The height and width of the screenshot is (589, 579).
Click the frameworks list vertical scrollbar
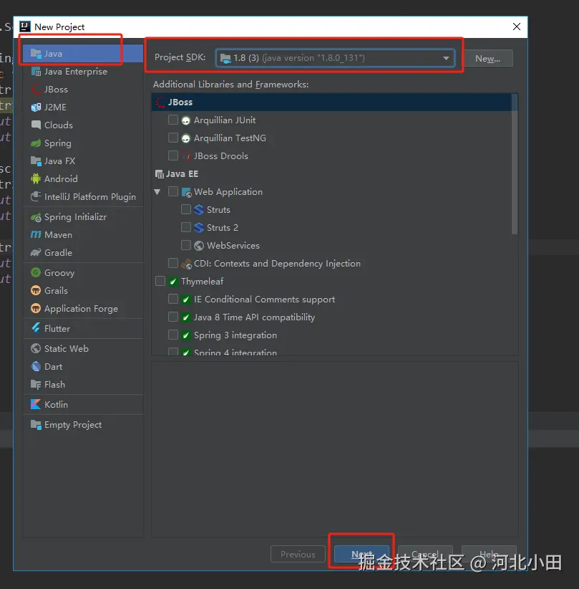515,164
